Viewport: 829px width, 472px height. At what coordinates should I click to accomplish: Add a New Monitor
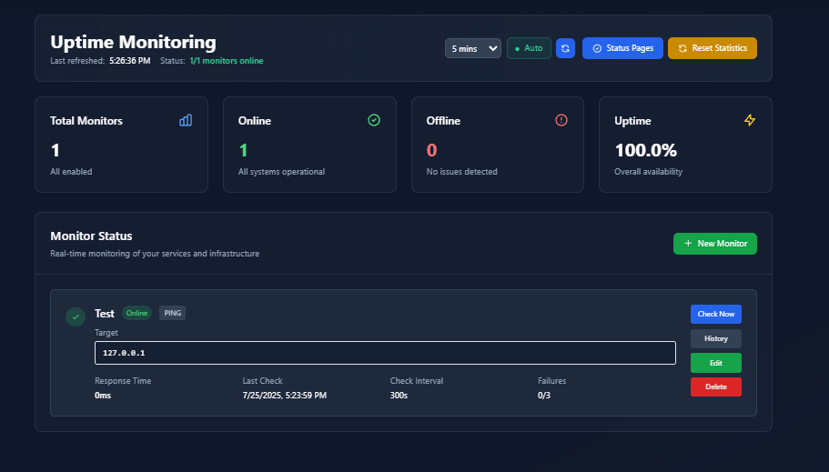pyautogui.click(x=714, y=244)
